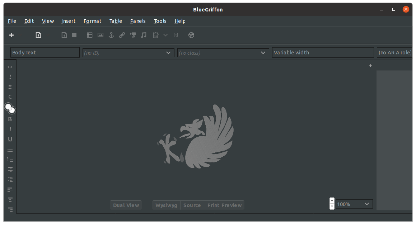Maximize the BlueGriffon window
Screen dimensions: 416x225
point(394,9)
